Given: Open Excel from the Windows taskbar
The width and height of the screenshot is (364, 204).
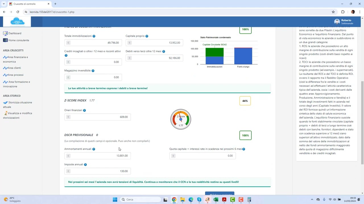Looking at the screenshot, I should [216, 199].
